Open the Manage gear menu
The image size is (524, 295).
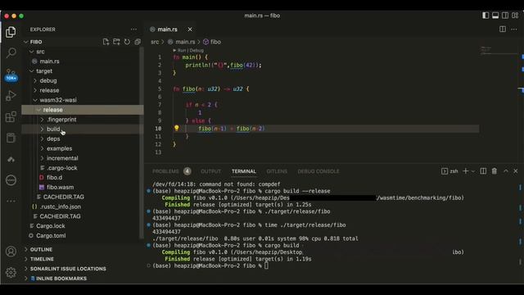(11, 273)
